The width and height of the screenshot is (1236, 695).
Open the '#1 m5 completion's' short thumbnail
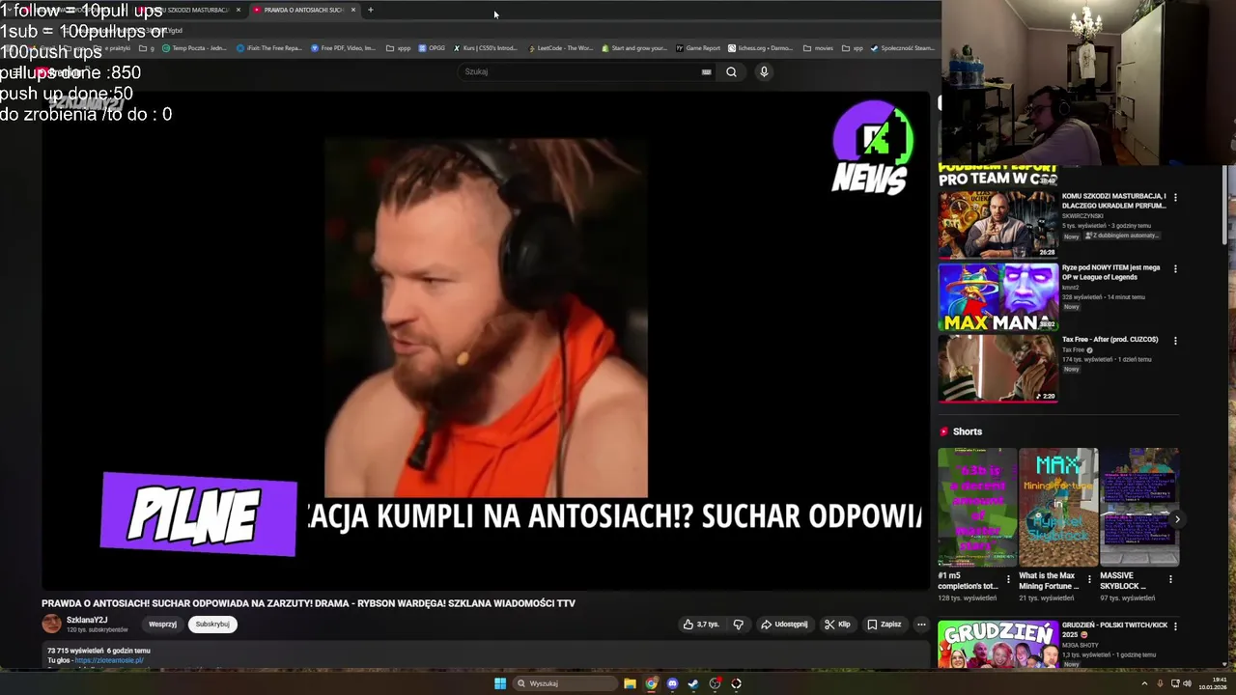point(977,507)
